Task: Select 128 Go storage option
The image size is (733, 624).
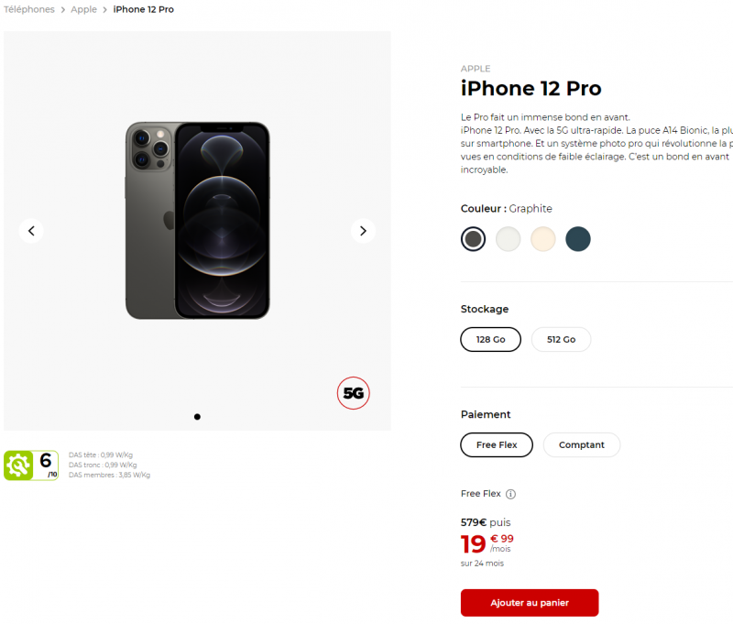Action: [x=490, y=339]
